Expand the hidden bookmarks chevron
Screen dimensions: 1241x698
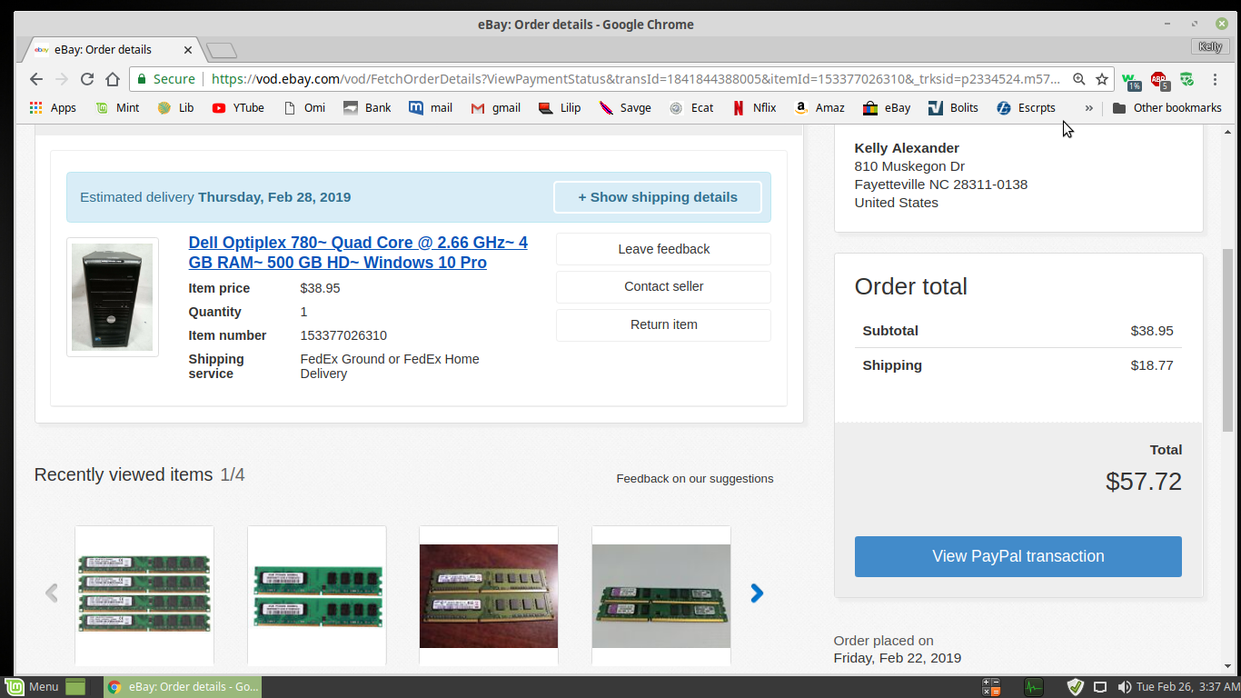coord(1088,107)
